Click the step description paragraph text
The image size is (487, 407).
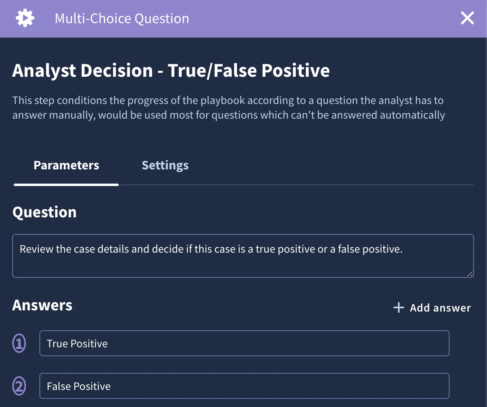[x=228, y=107]
